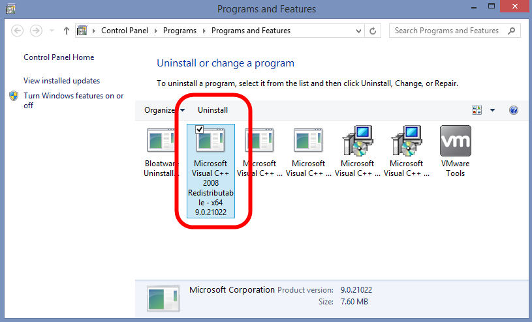Select Programs breadcrumb

click(180, 31)
